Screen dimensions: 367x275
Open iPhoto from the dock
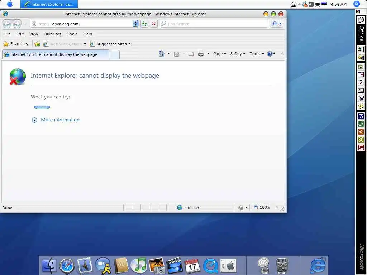(157, 266)
